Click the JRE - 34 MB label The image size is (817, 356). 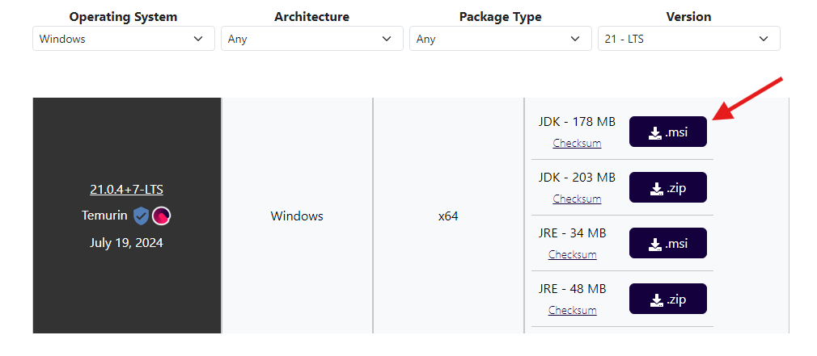click(572, 232)
